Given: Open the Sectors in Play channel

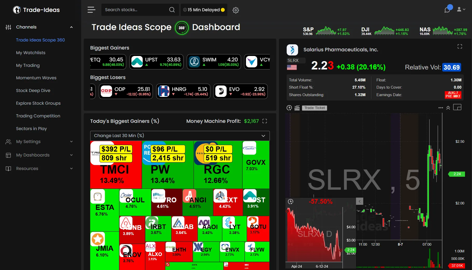Looking at the screenshot, I should (31, 129).
